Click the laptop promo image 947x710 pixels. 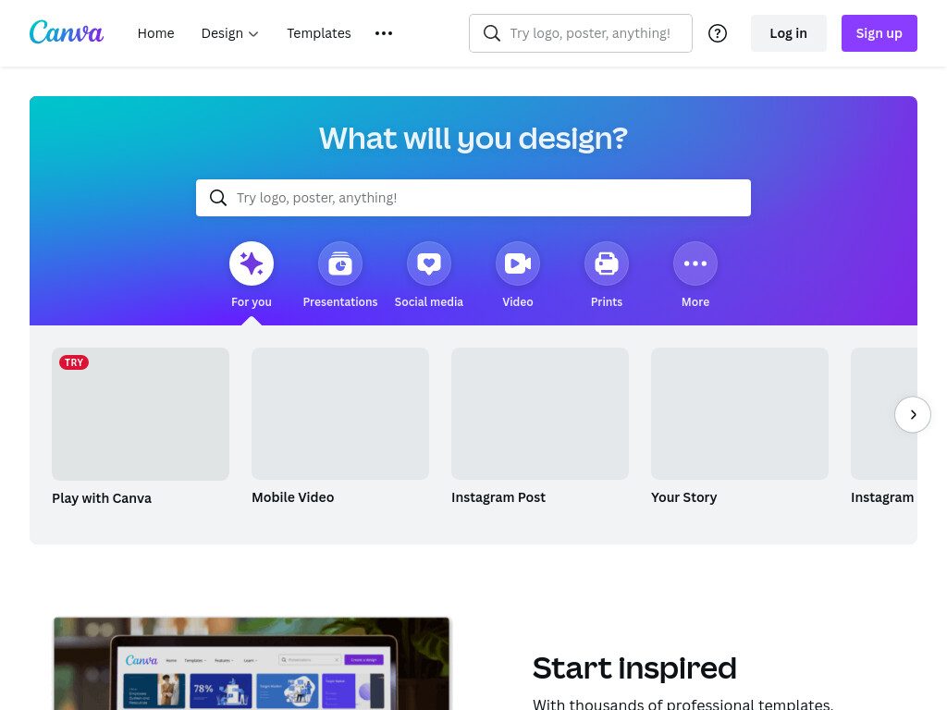tap(252, 664)
